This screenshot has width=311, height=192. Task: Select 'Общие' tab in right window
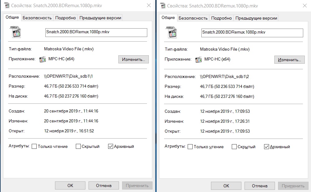point(168,18)
